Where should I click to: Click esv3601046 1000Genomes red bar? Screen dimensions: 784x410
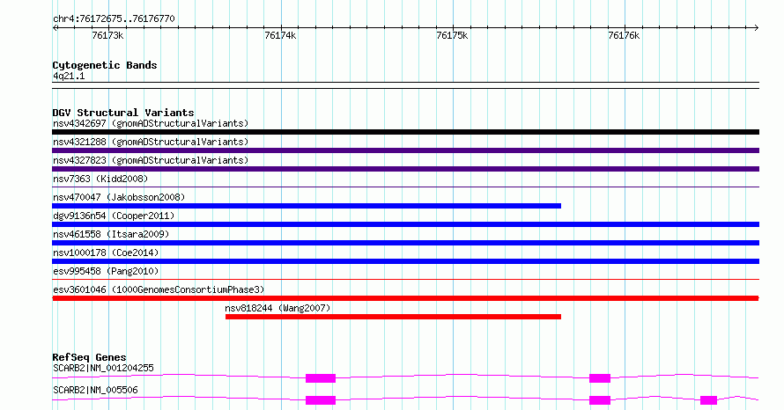(405, 298)
